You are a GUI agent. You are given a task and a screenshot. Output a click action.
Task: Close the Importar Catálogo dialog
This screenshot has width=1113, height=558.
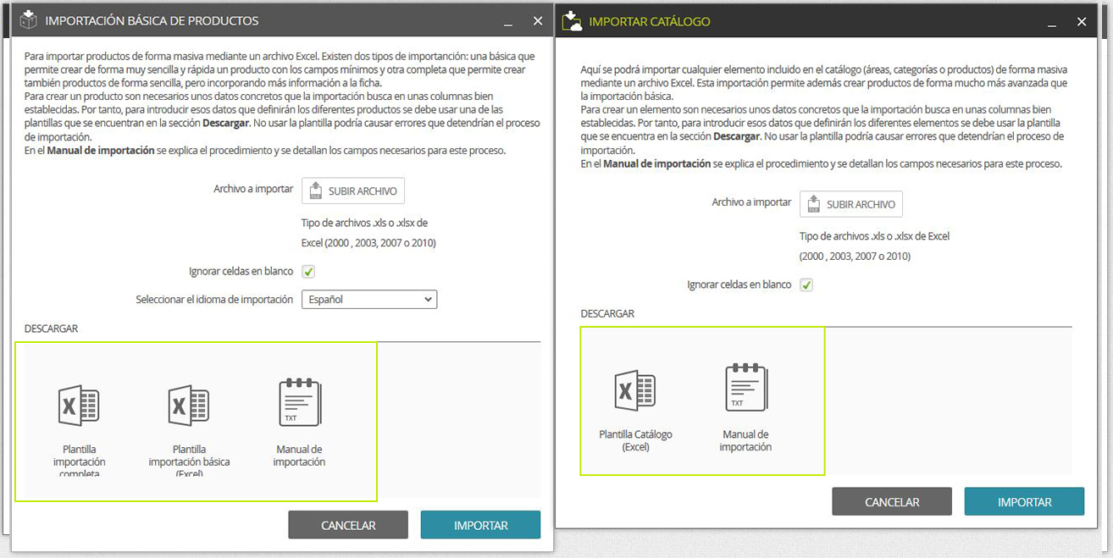tap(1082, 22)
